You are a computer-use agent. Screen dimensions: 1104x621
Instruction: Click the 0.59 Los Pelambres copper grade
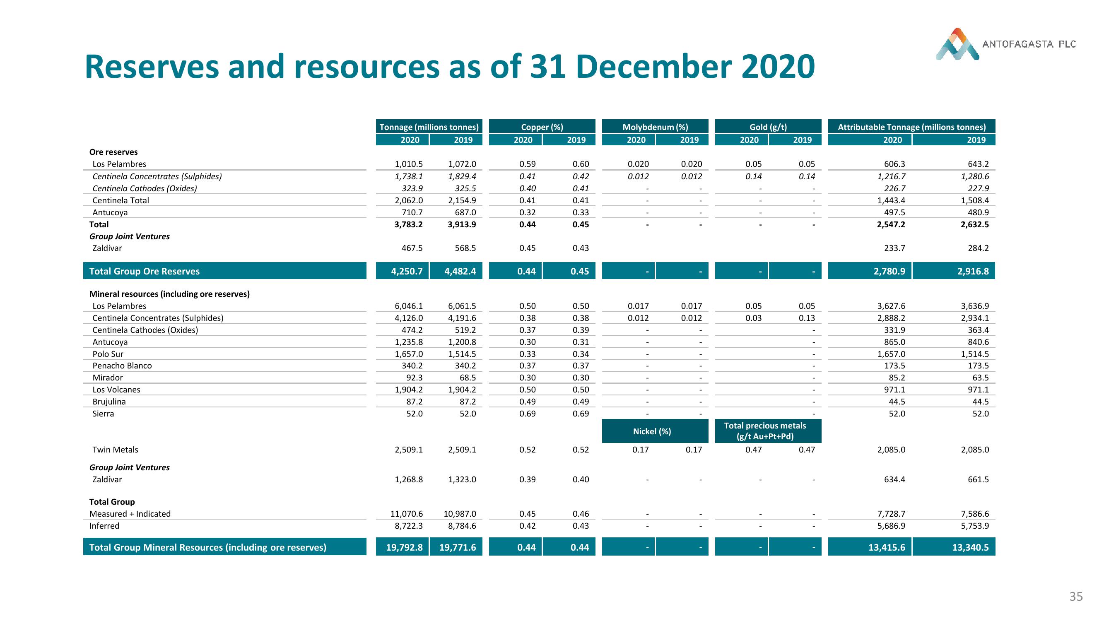coord(527,164)
